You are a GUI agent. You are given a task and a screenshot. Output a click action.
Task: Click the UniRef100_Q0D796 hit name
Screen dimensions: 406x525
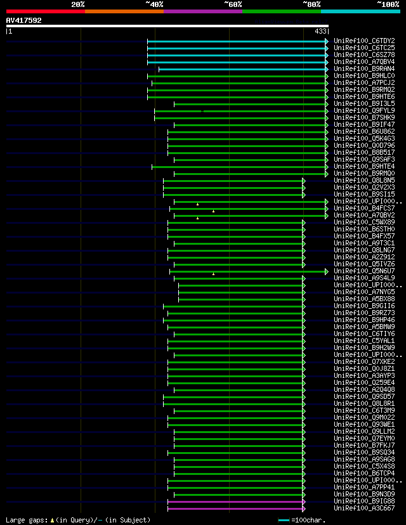(x=364, y=145)
